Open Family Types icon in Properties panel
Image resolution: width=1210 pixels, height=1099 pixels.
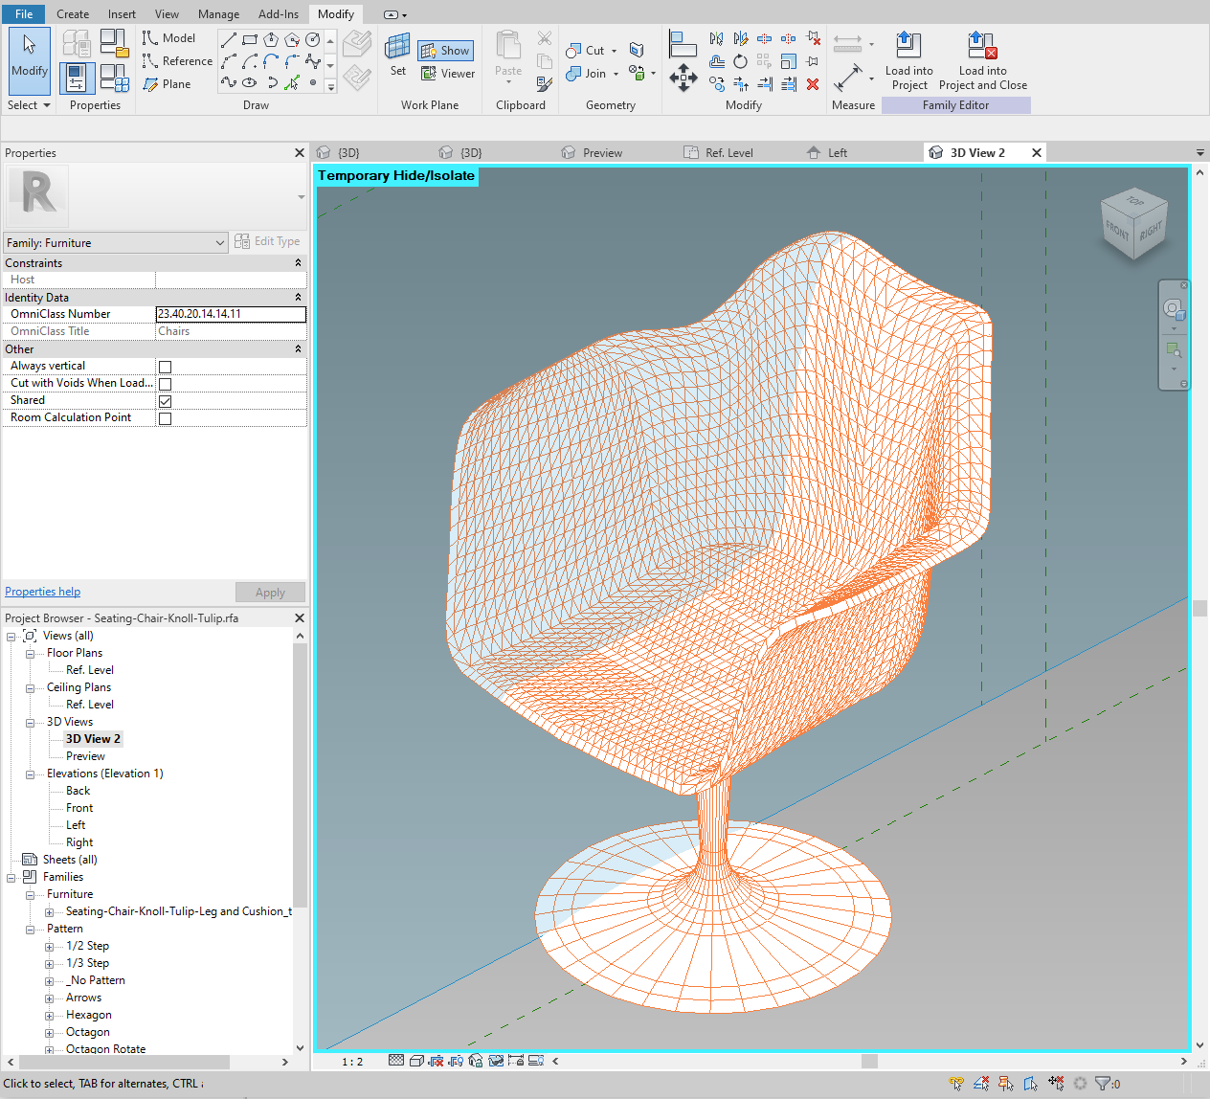(114, 78)
